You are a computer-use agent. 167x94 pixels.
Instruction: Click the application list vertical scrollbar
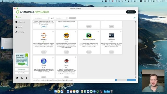135,60
